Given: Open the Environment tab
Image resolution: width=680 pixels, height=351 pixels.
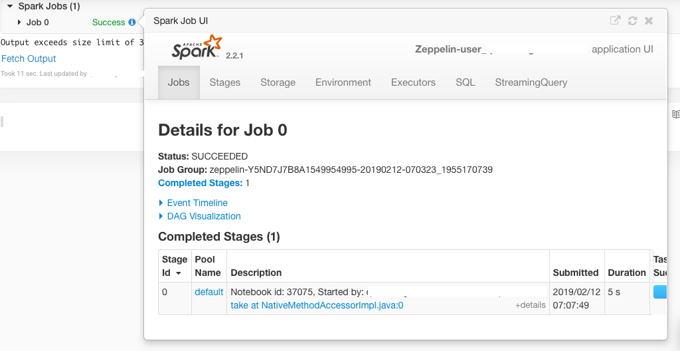Looking at the screenshot, I should click(x=343, y=82).
